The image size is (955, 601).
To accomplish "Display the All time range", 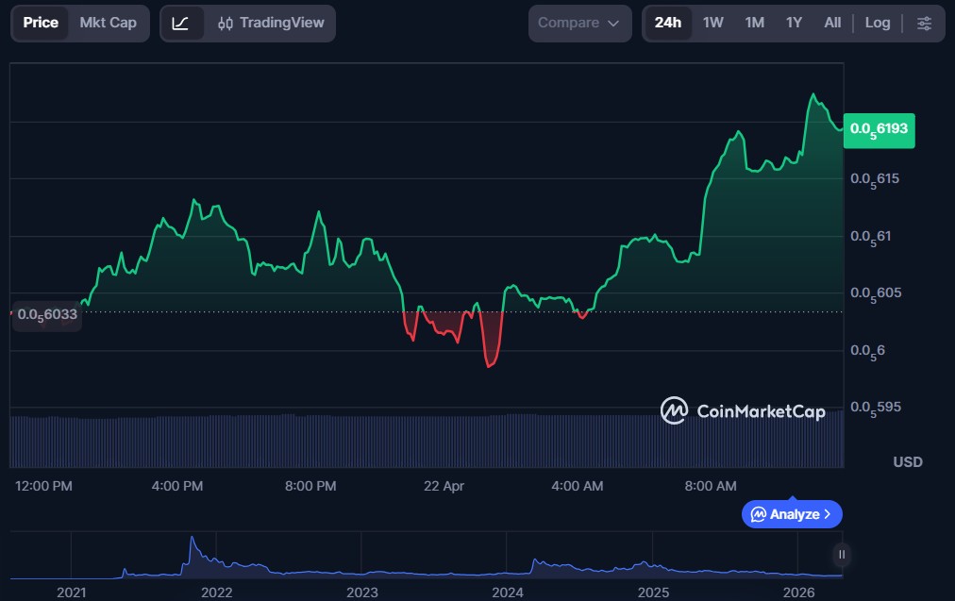I will pyautogui.click(x=832, y=23).
